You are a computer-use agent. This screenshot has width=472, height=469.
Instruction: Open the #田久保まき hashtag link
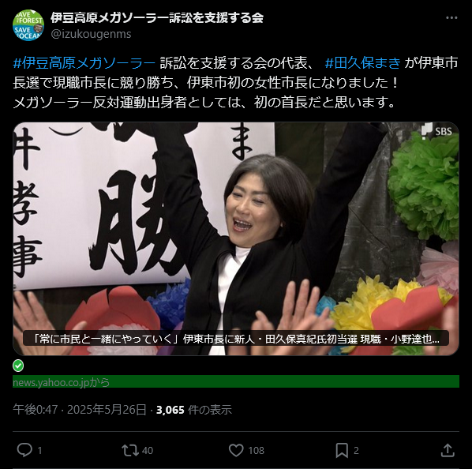coord(363,63)
